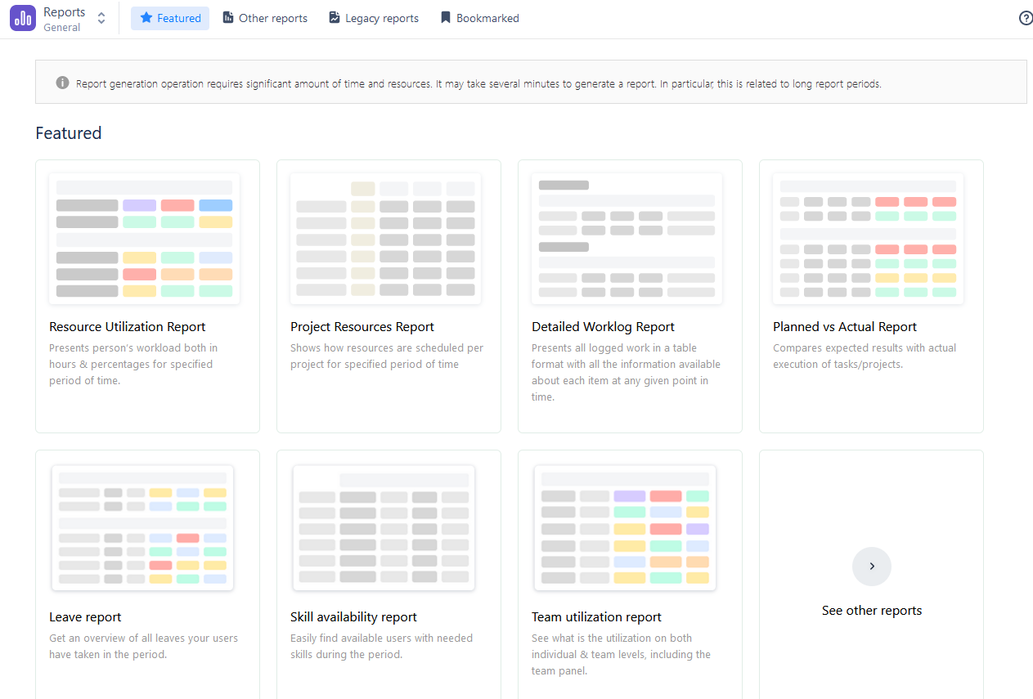Click description 'Get an overview of all leaves'
This screenshot has height=699, width=1033.
[x=143, y=646]
